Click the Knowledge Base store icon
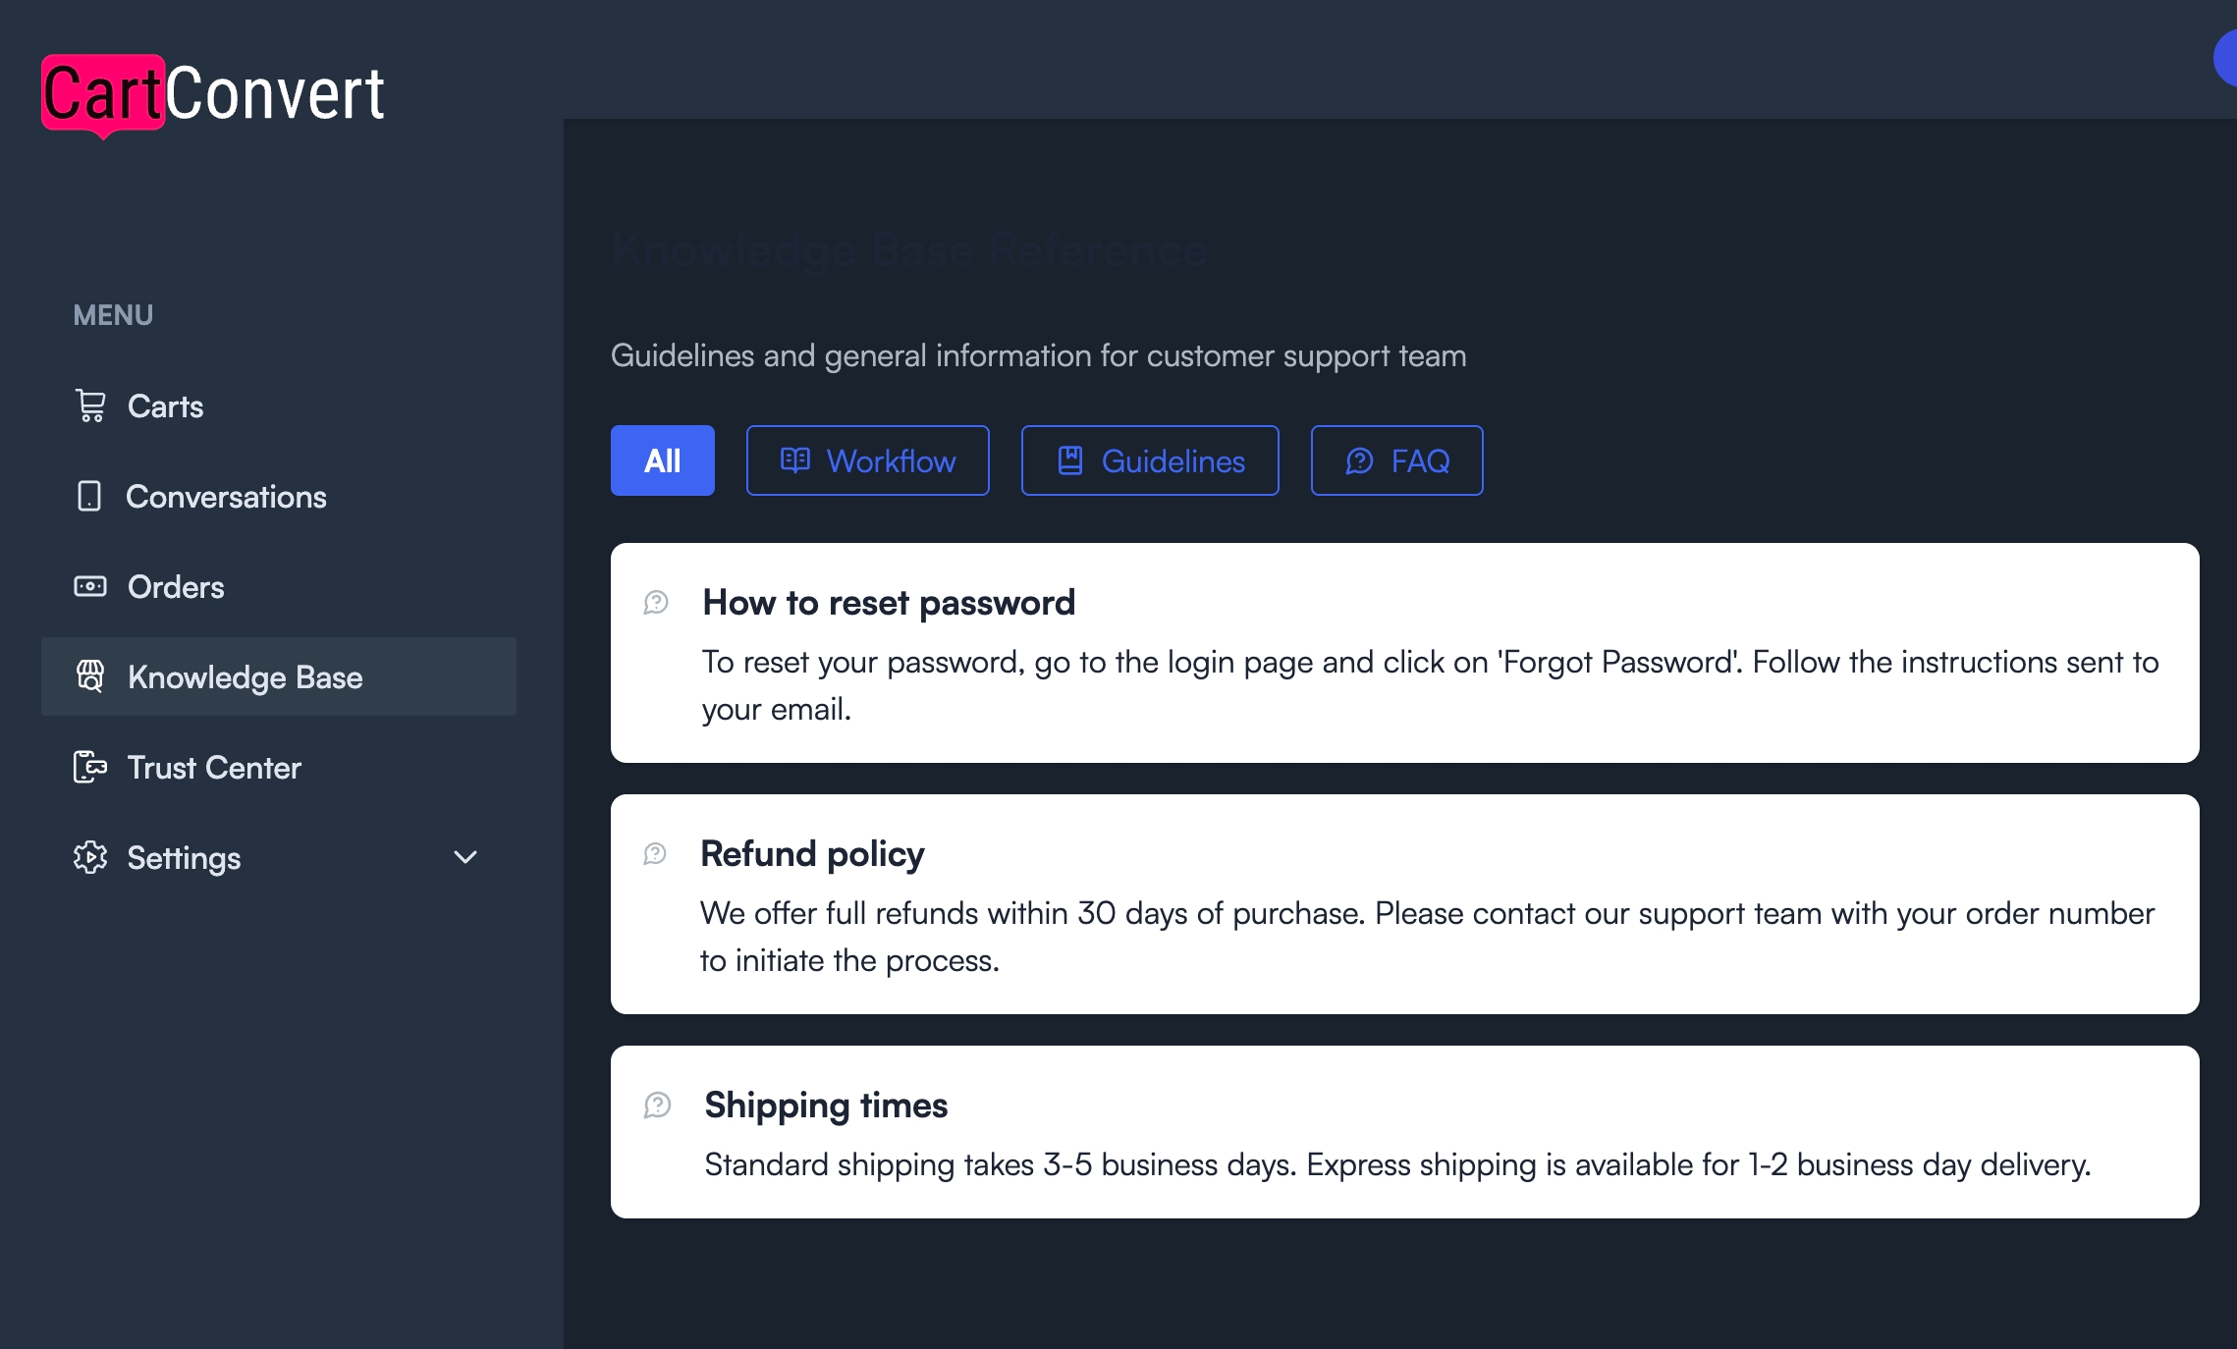This screenshot has width=2237, height=1349. tap(90, 676)
